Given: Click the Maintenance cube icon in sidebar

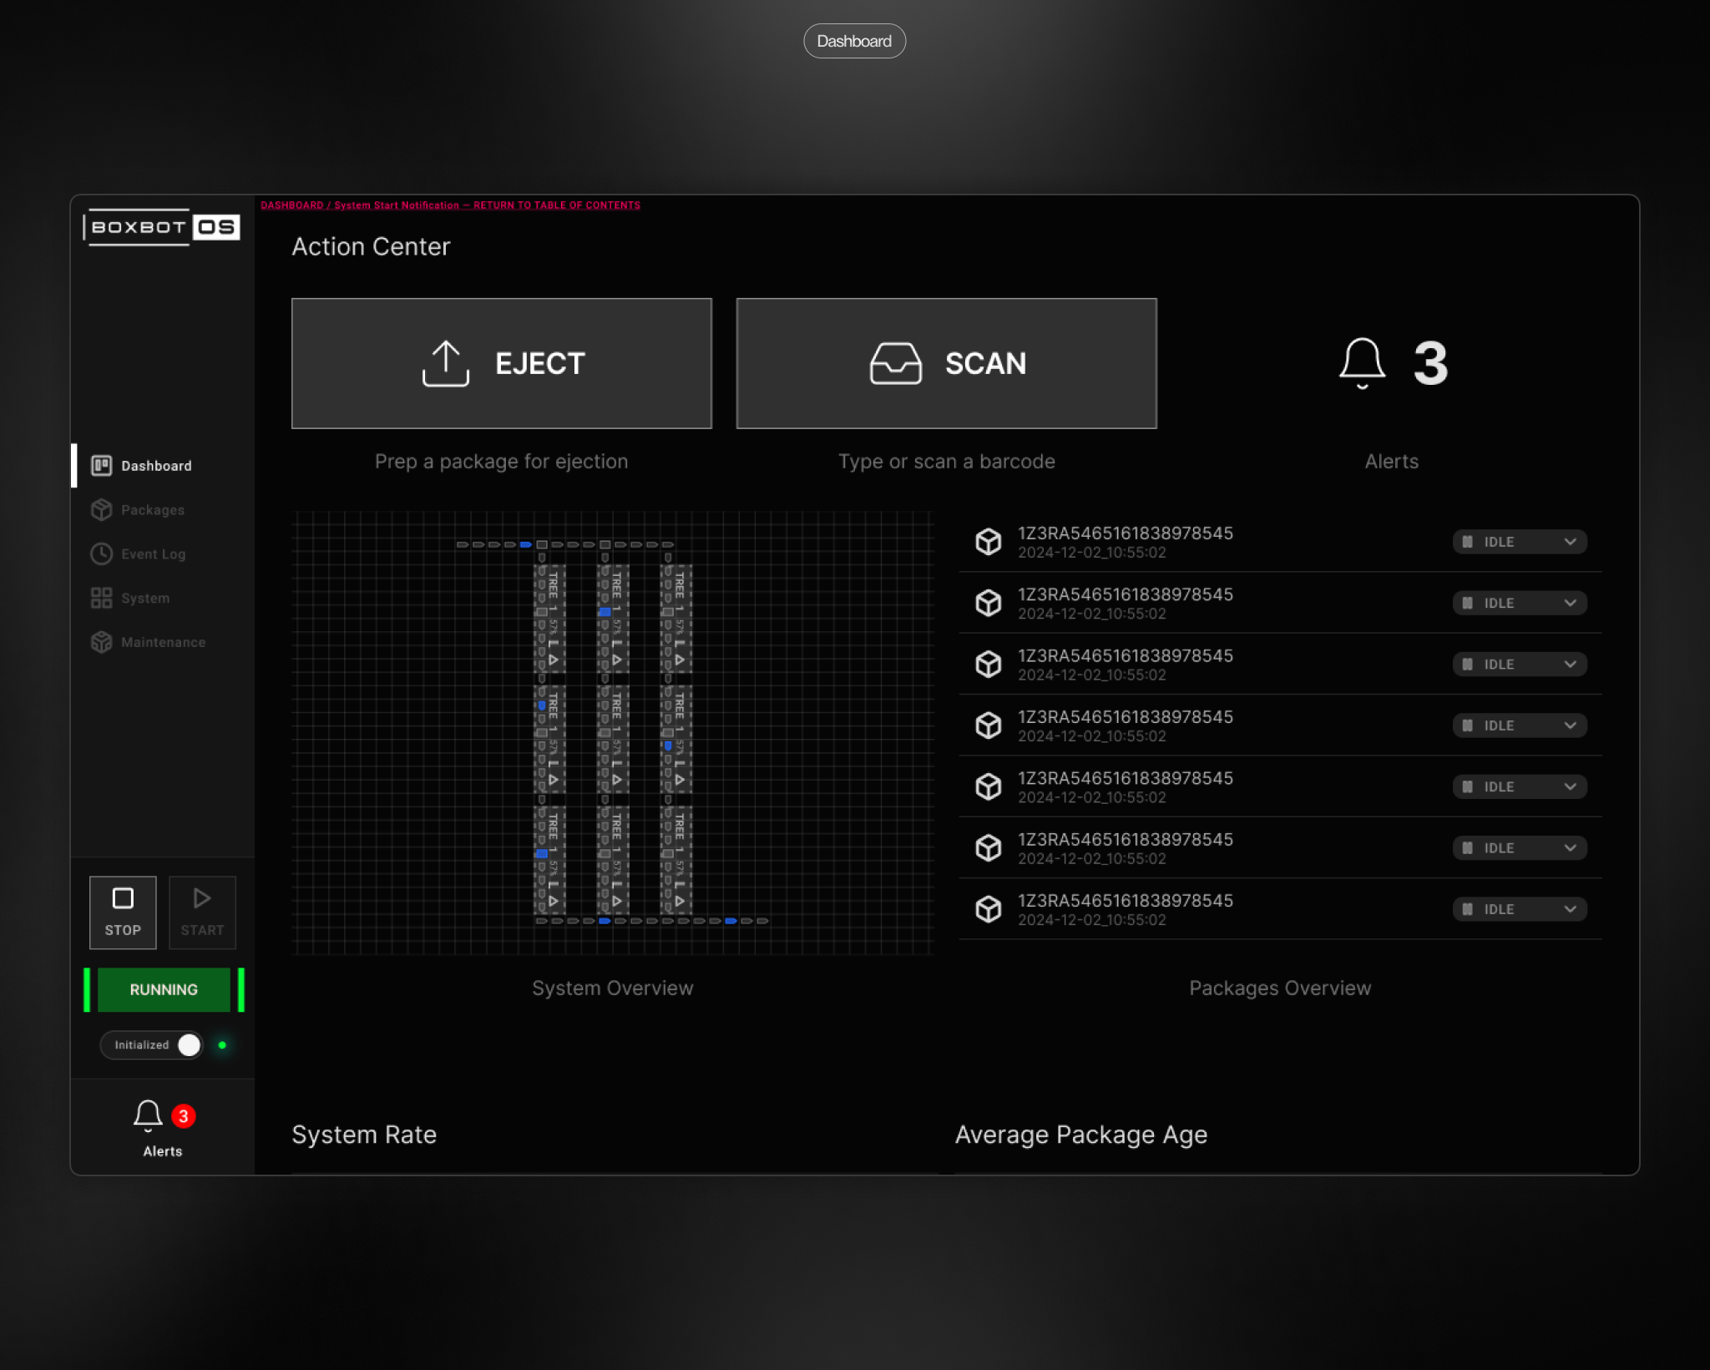Looking at the screenshot, I should pyautogui.click(x=101, y=642).
